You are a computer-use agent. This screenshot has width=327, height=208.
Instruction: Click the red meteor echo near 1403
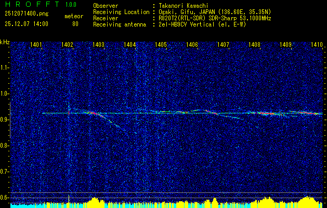pos(93,113)
